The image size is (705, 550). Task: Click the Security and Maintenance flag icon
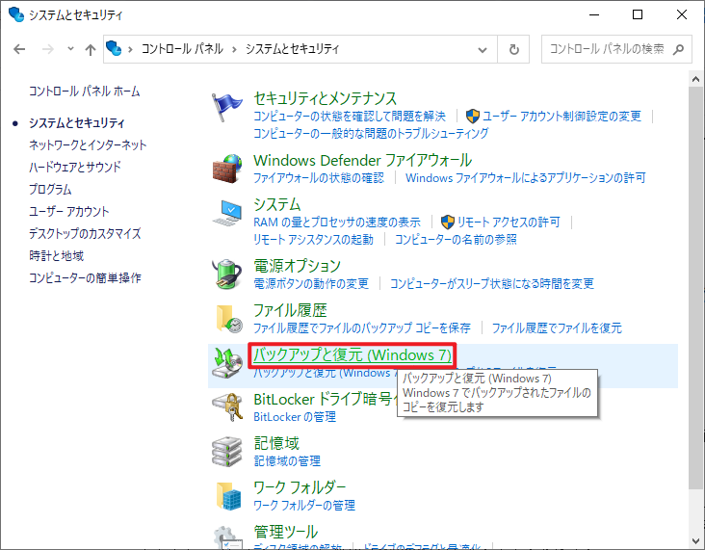227,107
